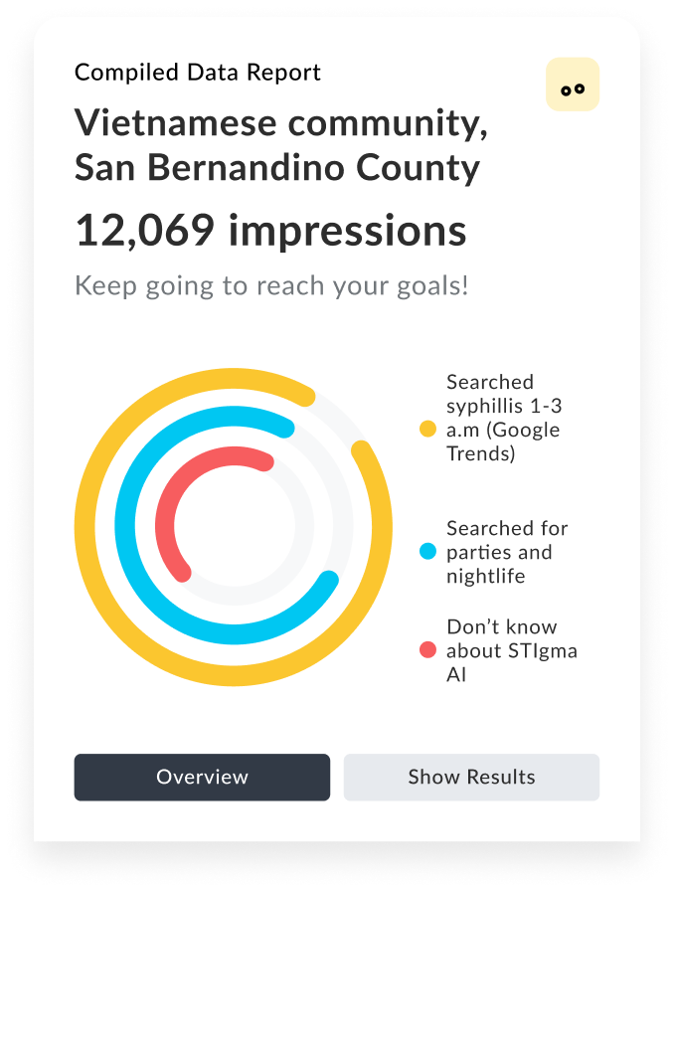Click the red legend dot
Image resolution: width=674 pixels, height=1060 pixels.
click(x=428, y=650)
